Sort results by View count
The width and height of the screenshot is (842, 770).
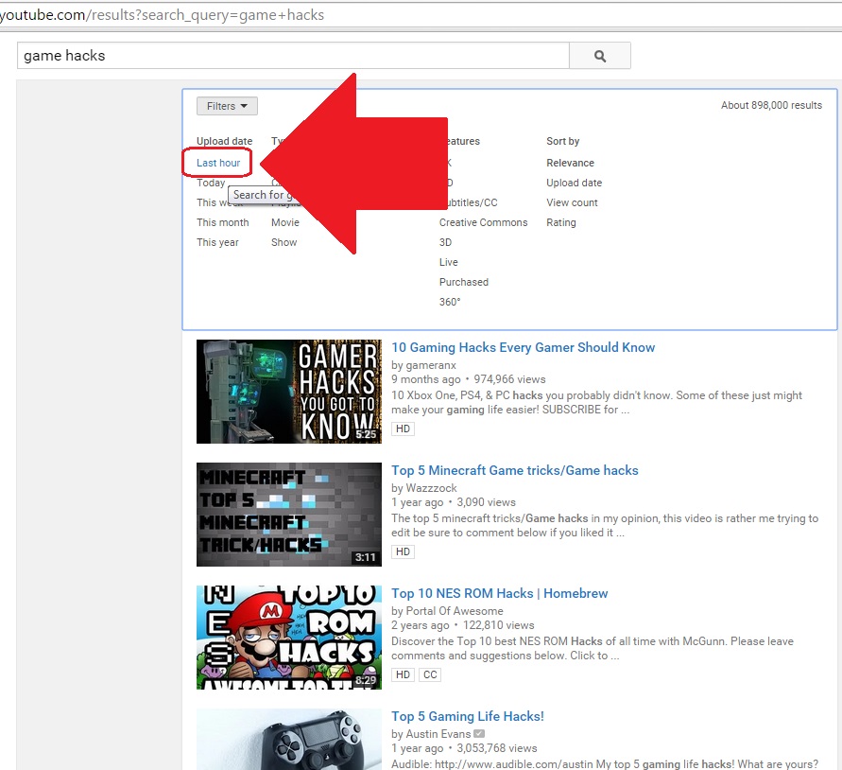[572, 202]
